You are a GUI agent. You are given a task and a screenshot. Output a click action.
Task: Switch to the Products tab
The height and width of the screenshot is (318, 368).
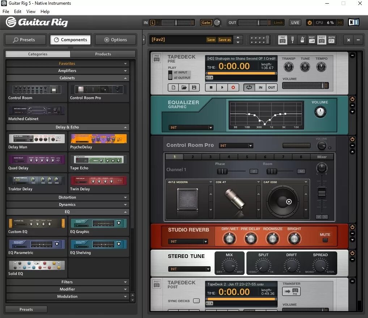[x=103, y=54]
